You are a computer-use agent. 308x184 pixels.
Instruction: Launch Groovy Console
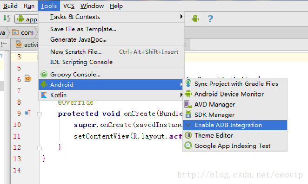tap(111, 74)
